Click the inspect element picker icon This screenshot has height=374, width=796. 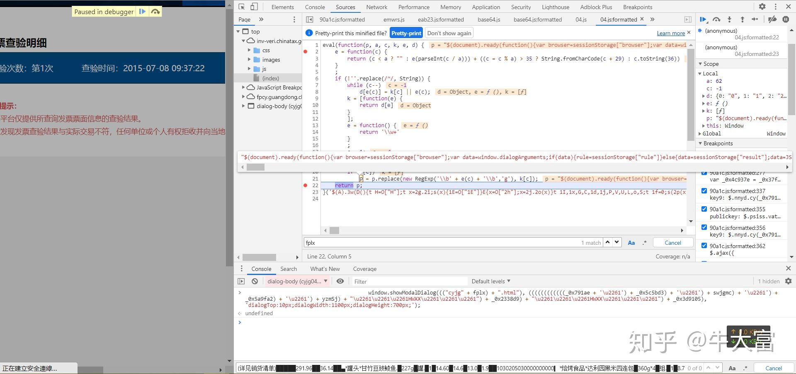tap(242, 7)
